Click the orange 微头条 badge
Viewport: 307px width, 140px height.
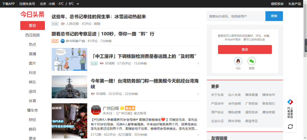coord(130,108)
